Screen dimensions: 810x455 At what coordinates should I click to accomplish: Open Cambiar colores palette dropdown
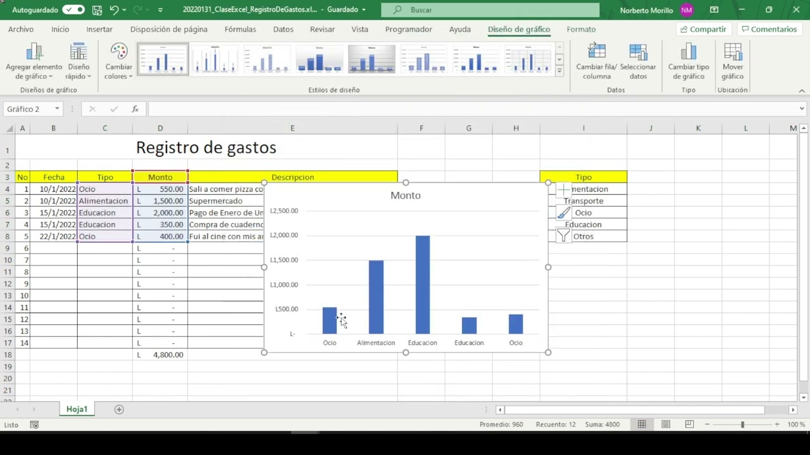click(x=119, y=61)
